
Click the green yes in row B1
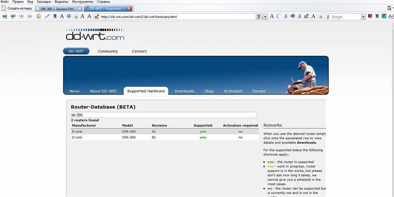203,137
